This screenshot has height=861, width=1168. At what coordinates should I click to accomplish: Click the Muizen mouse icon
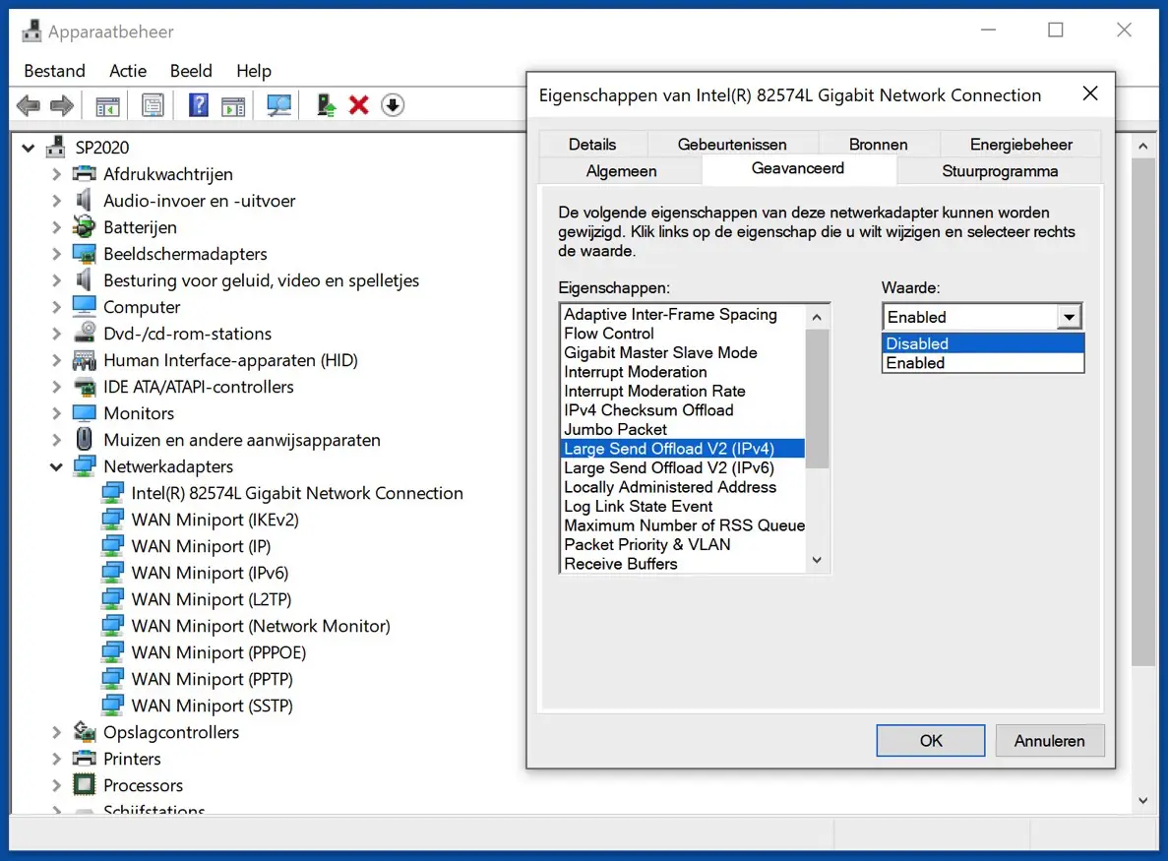pyautogui.click(x=85, y=440)
